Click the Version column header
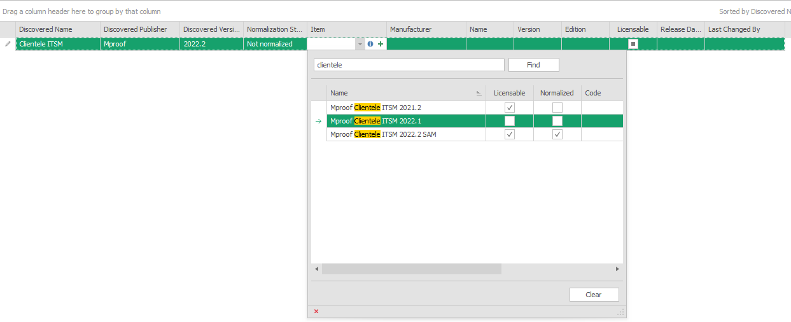The width and height of the screenshot is (791, 322). tap(538, 29)
